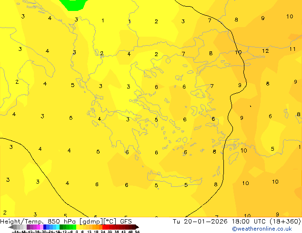Pick the bright green swatch in legend
The image size is (302, 233).
click(74, 227)
